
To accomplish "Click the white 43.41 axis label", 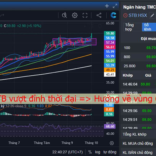I will click(x=110, y=74).
